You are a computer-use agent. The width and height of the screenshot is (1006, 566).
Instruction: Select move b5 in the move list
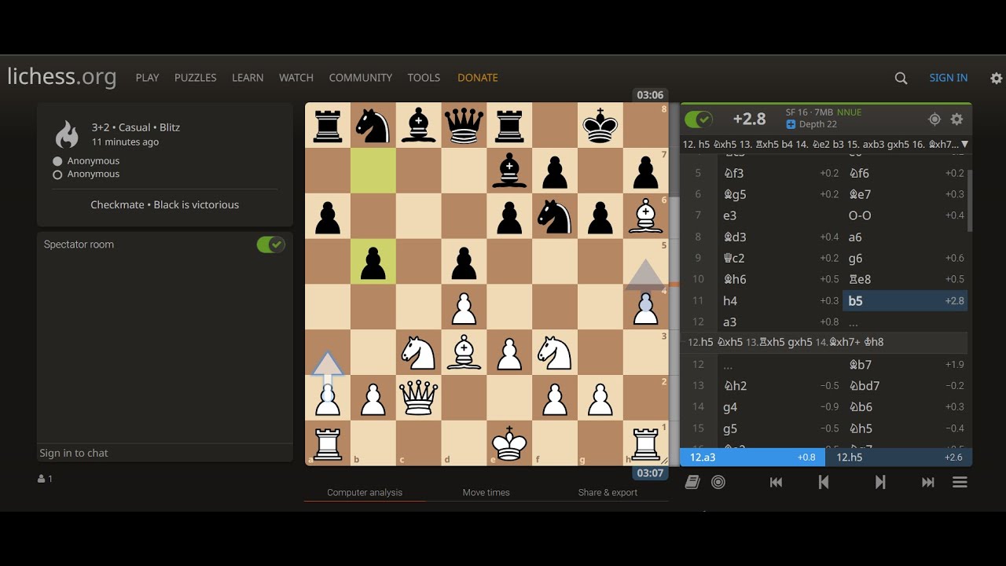point(905,300)
